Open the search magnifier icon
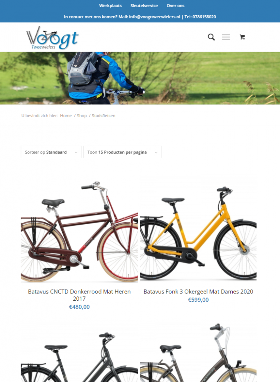The height and width of the screenshot is (382, 280). pyautogui.click(x=211, y=37)
